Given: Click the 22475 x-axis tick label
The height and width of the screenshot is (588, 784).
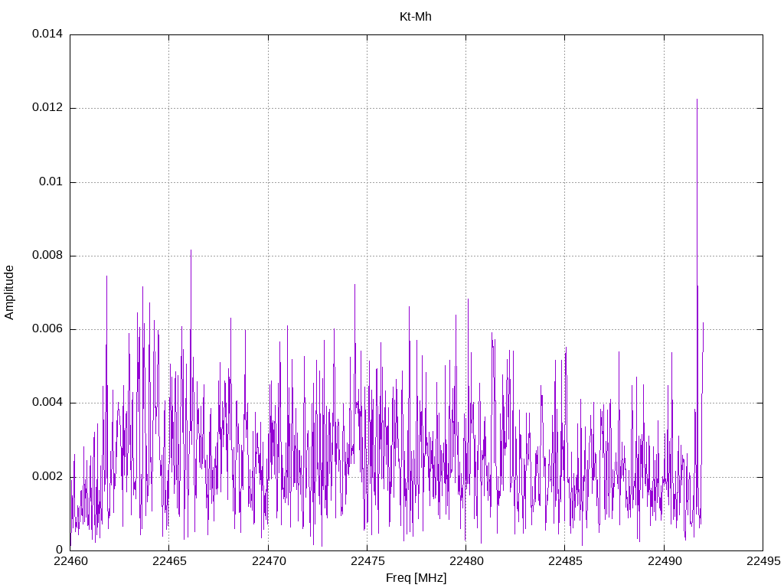Looking at the screenshot, I should 367,562.
